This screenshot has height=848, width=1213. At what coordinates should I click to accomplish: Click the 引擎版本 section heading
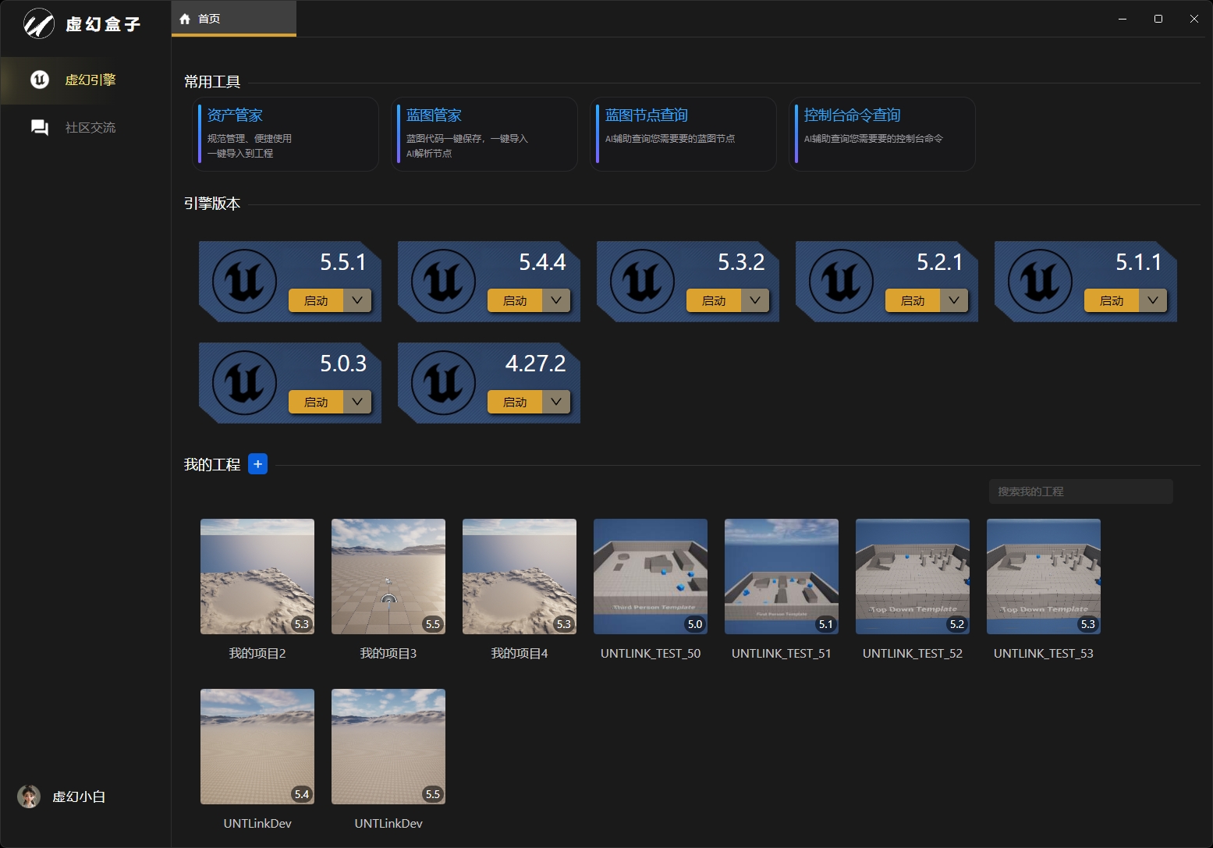pyautogui.click(x=212, y=204)
